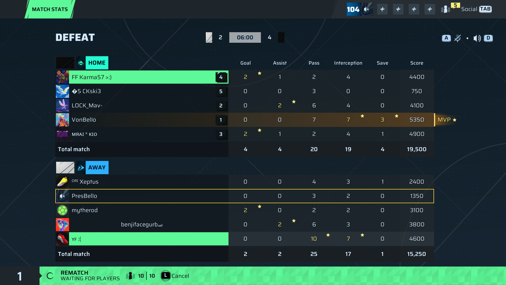Image resolution: width=506 pixels, height=285 pixels.
Task: Click the dark HOME team kit swatch
Action: pyautogui.click(x=65, y=63)
